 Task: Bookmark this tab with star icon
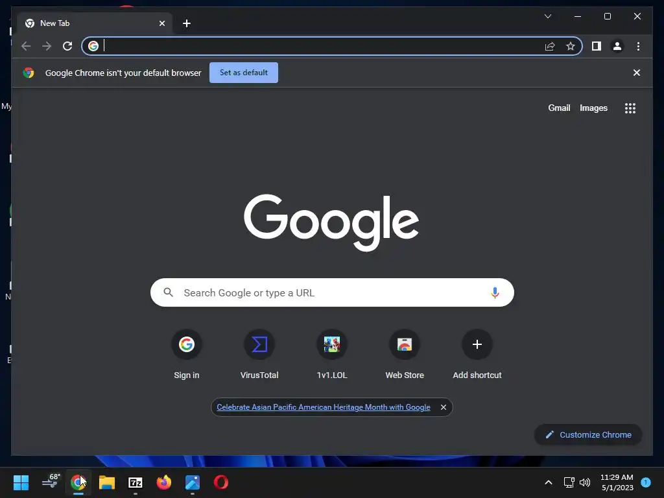click(x=571, y=46)
